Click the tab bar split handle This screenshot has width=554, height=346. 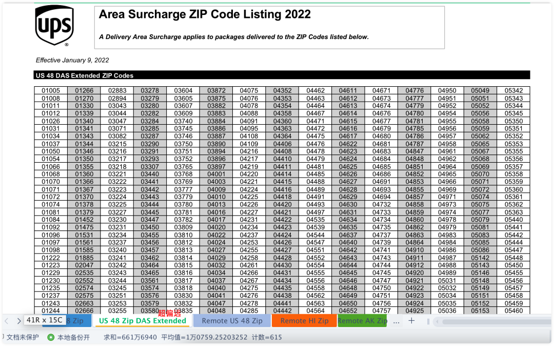point(428,321)
